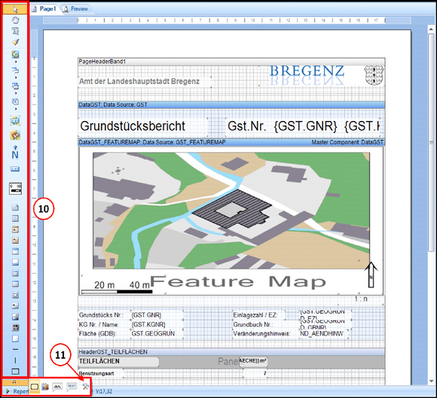
Task: Click the binoculars toolbox overflow button
Action: coord(14,382)
